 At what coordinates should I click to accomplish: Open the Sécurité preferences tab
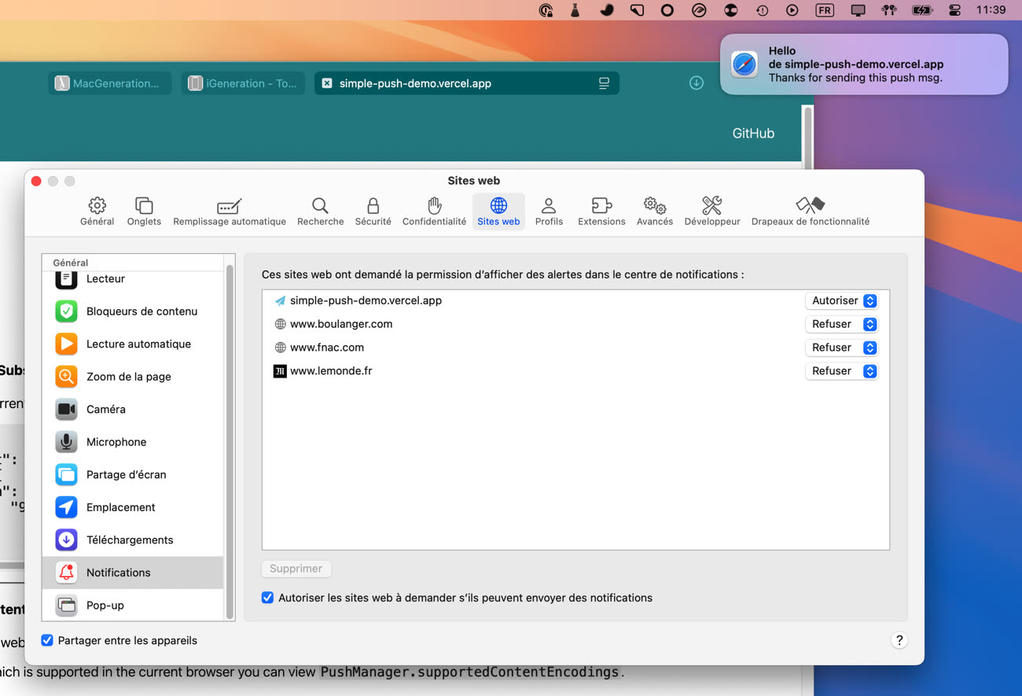coord(373,212)
